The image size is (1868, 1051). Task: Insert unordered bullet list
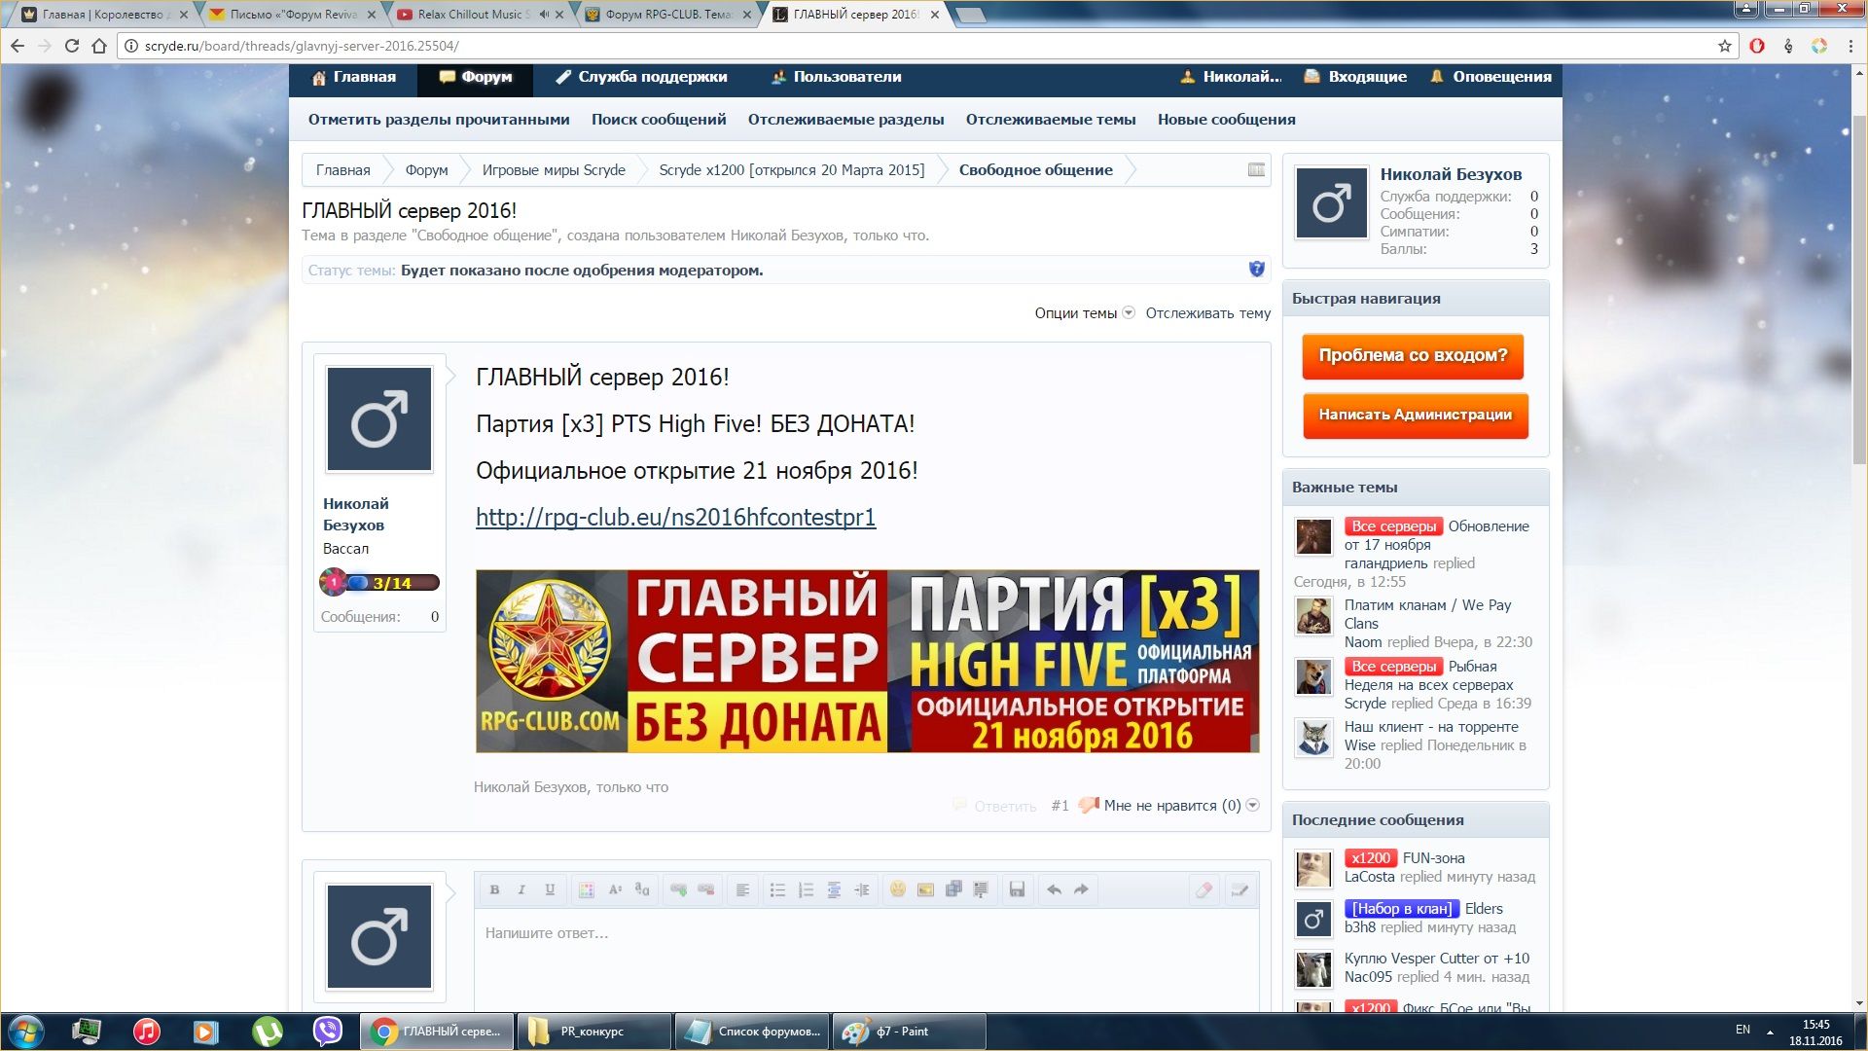click(777, 889)
